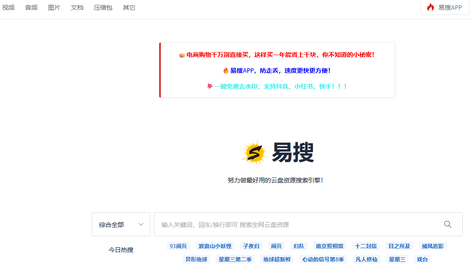Switch to the 音频 category
The image size is (472, 271).
31,7
